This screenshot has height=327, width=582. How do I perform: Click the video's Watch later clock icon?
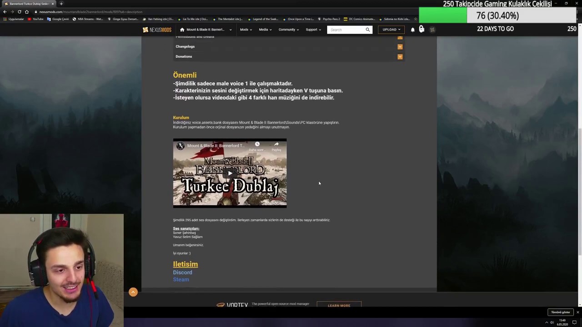257,144
